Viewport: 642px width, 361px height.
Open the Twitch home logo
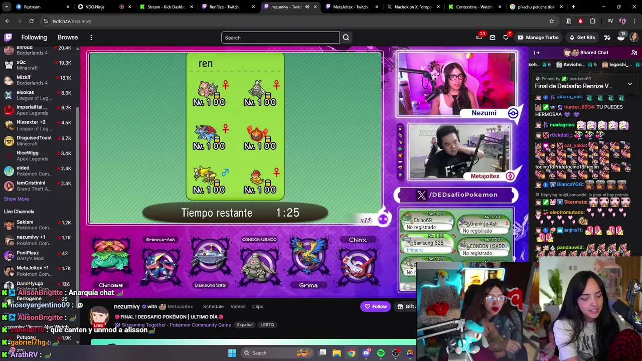click(x=8, y=37)
